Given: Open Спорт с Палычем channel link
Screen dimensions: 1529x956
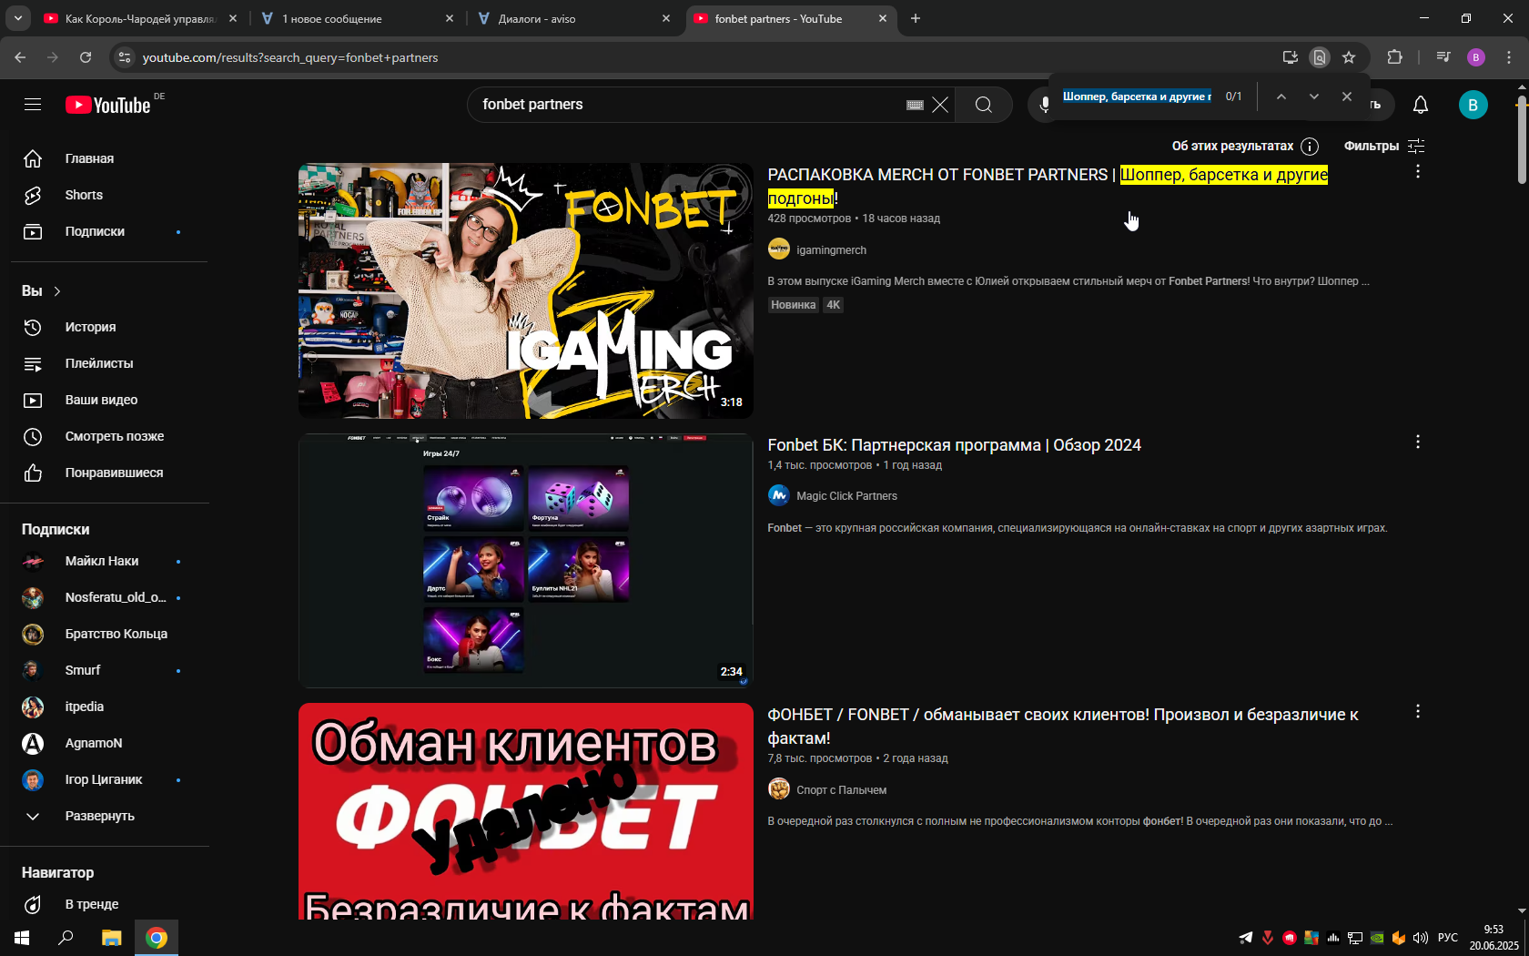Looking at the screenshot, I should coord(841,790).
